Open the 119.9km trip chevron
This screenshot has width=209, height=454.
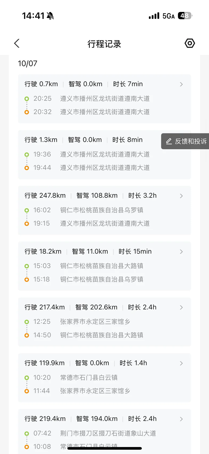(x=181, y=363)
